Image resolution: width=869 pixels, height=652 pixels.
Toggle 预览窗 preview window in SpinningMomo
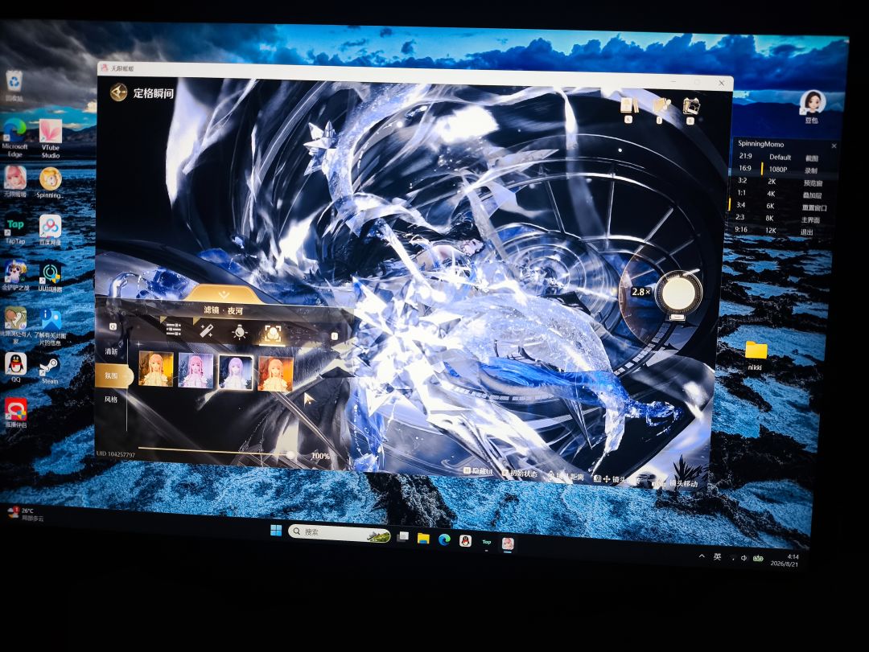(x=813, y=183)
